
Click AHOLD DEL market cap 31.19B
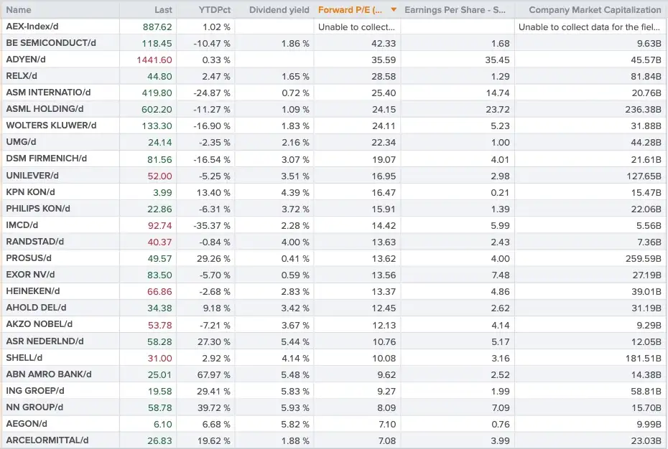pyautogui.click(x=646, y=308)
